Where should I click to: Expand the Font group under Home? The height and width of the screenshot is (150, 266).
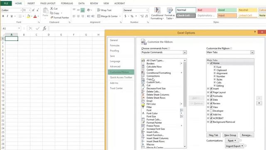(214, 67)
